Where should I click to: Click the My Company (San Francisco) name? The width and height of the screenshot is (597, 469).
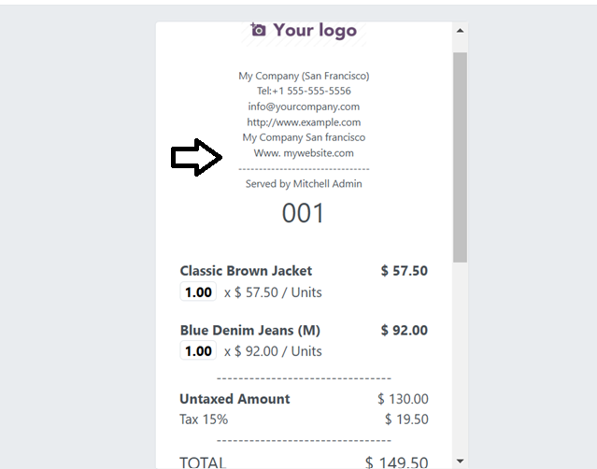[304, 76]
